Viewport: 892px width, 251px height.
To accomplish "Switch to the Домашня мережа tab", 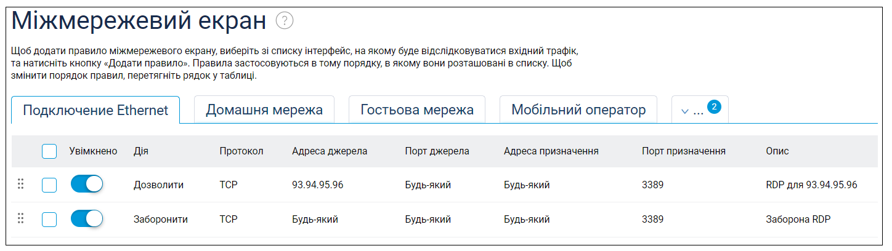I will coord(264,110).
